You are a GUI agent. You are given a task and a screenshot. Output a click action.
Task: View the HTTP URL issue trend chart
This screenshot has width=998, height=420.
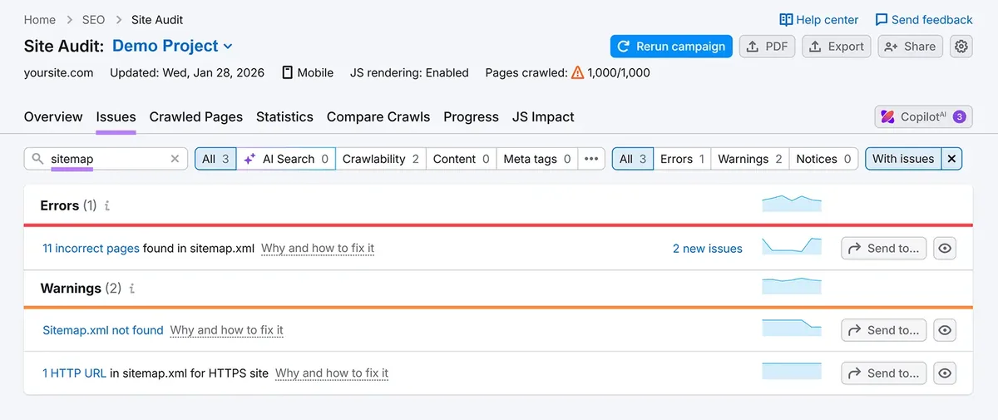point(792,371)
